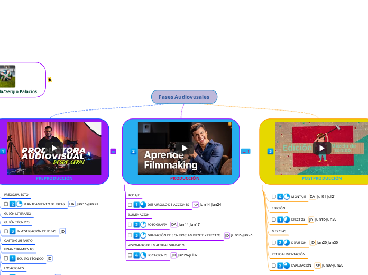Select VISIONADO DEL MATERIAL GRABADO subtopic
The height and width of the screenshot is (275, 368).
(x=156, y=245)
